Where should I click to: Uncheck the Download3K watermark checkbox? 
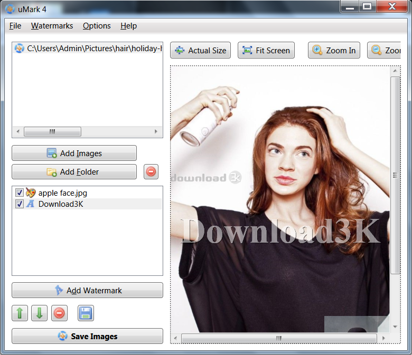pos(19,204)
